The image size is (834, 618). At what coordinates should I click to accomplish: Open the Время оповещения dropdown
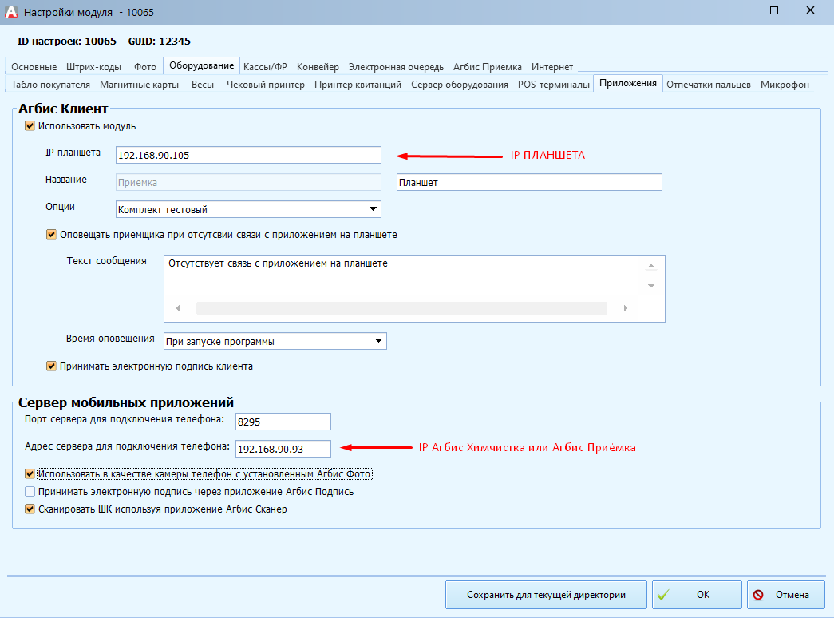(x=275, y=341)
